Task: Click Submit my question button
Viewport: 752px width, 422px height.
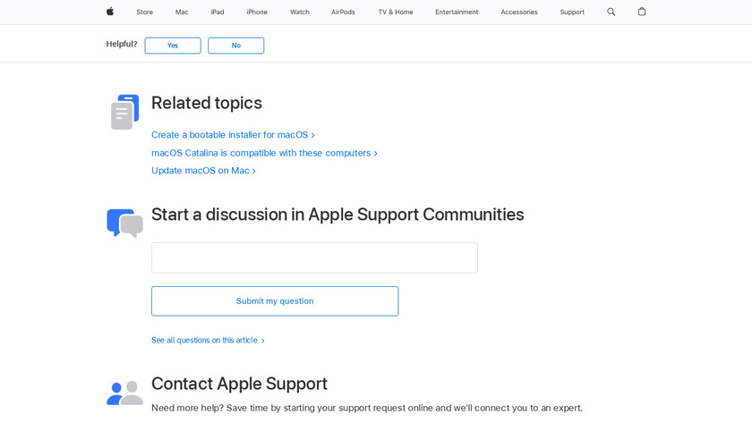Action: pos(275,301)
